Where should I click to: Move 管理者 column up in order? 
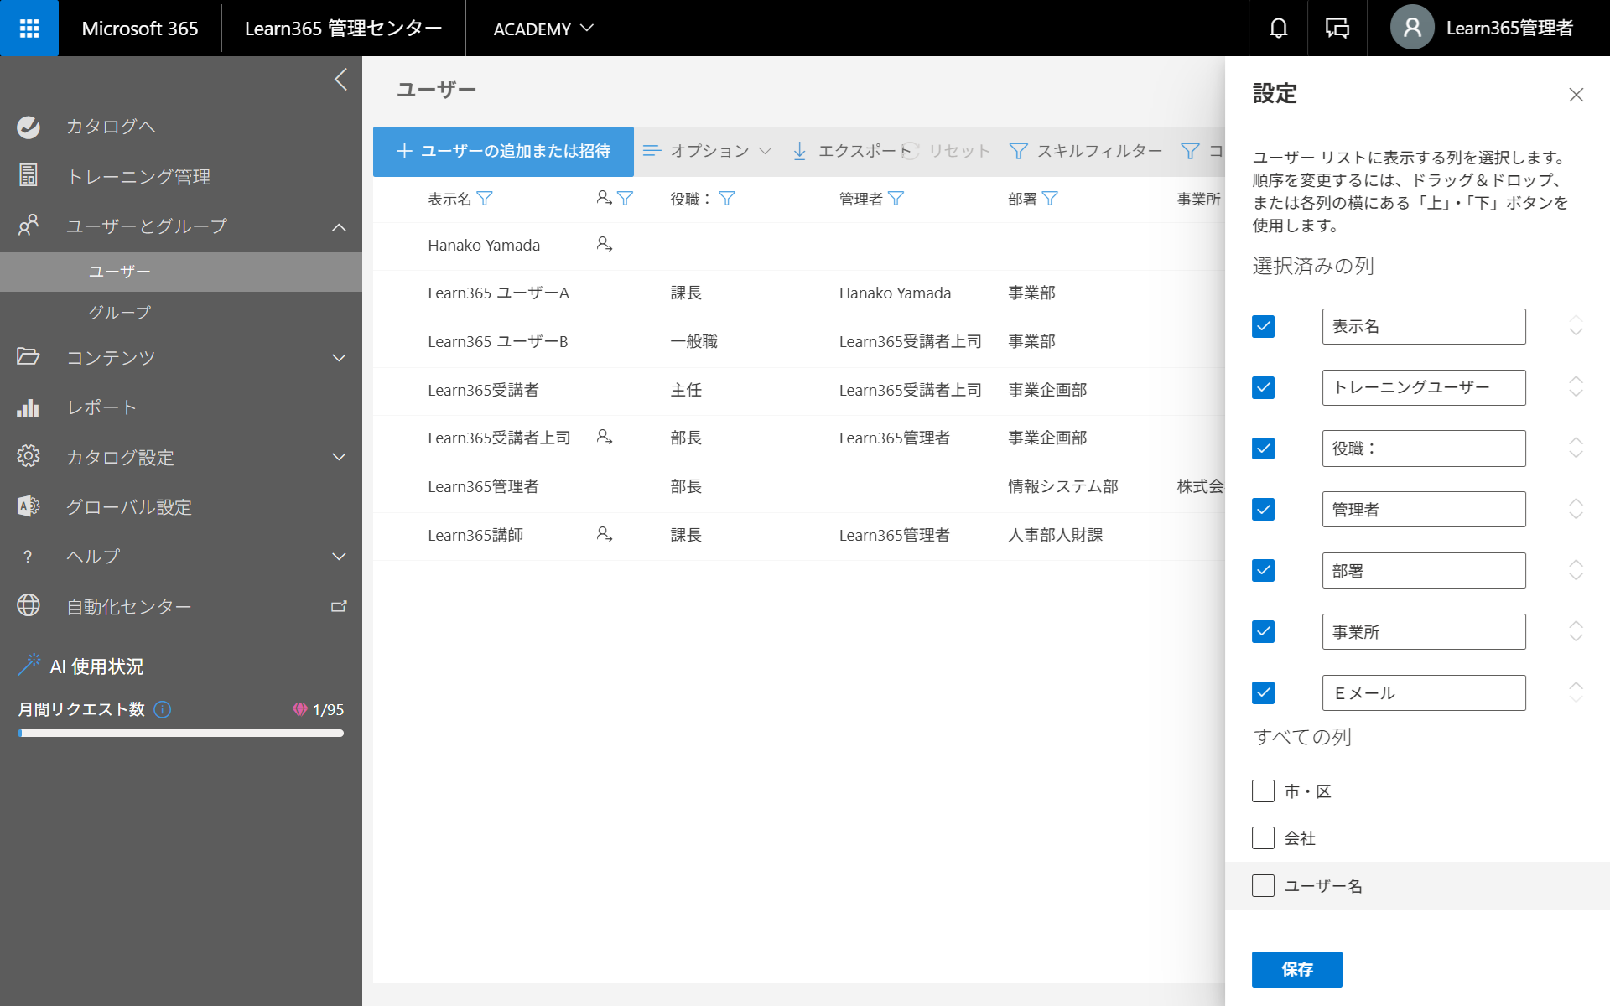point(1576,503)
